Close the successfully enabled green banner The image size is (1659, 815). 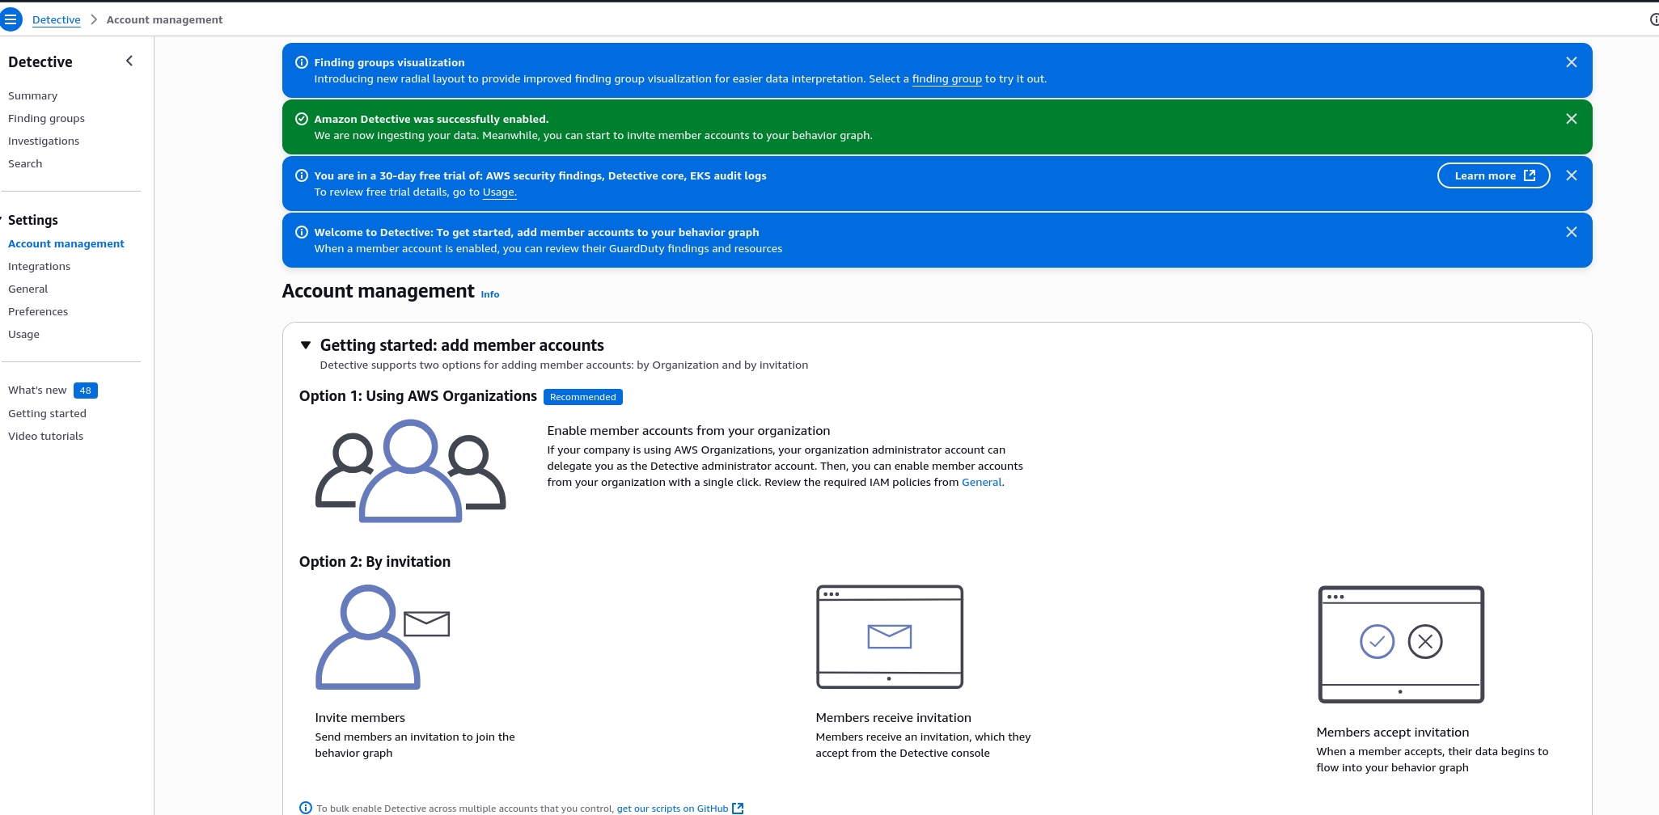(x=1571, y=119)
